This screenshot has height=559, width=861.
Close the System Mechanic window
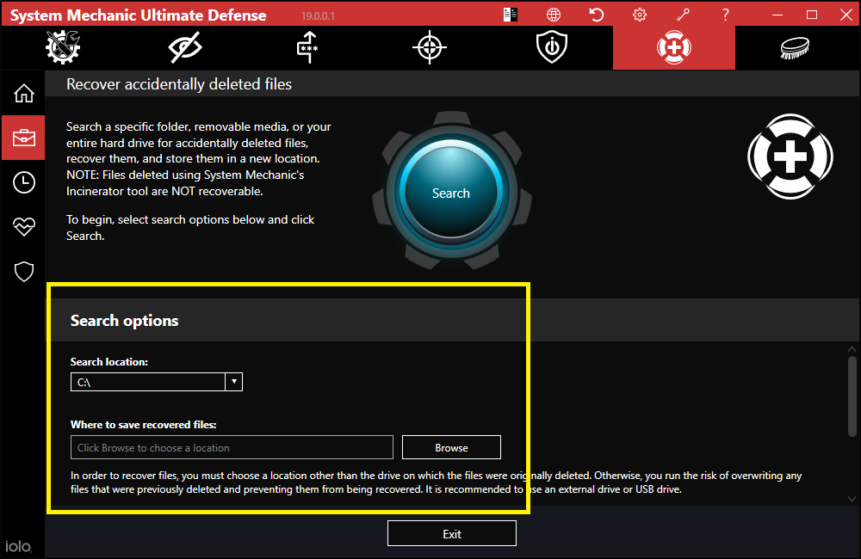point(846,15)
